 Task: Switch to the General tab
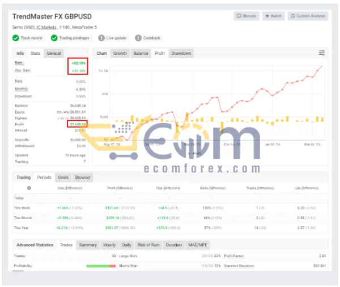click(54, 53)
